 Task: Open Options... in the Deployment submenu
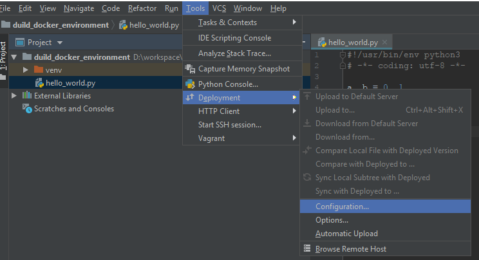[332, 220]
